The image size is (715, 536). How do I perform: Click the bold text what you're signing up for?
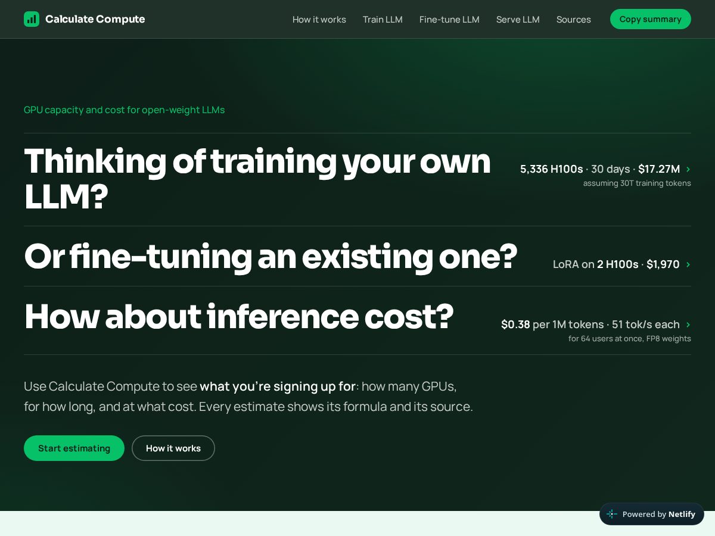coord(278,387)
